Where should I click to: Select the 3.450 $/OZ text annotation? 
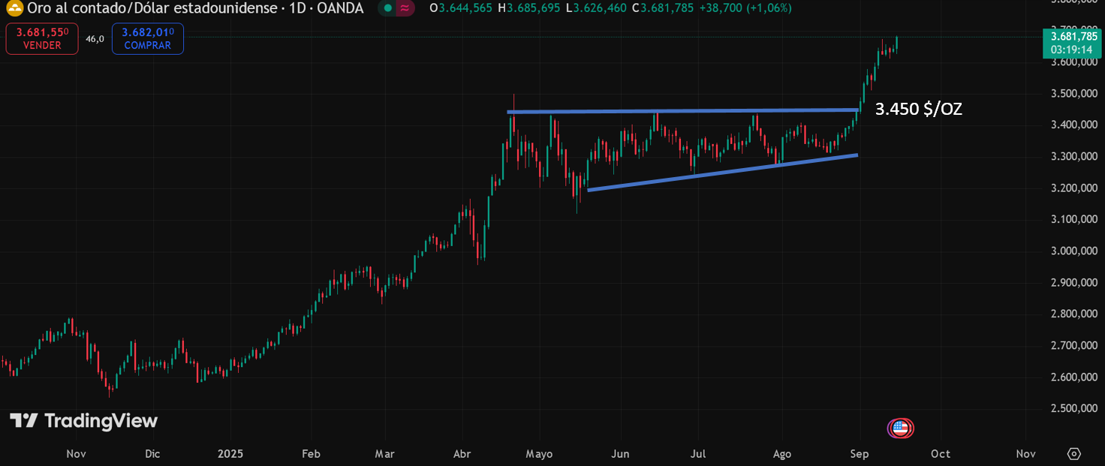pyautogui.click(x=918, y=110)
